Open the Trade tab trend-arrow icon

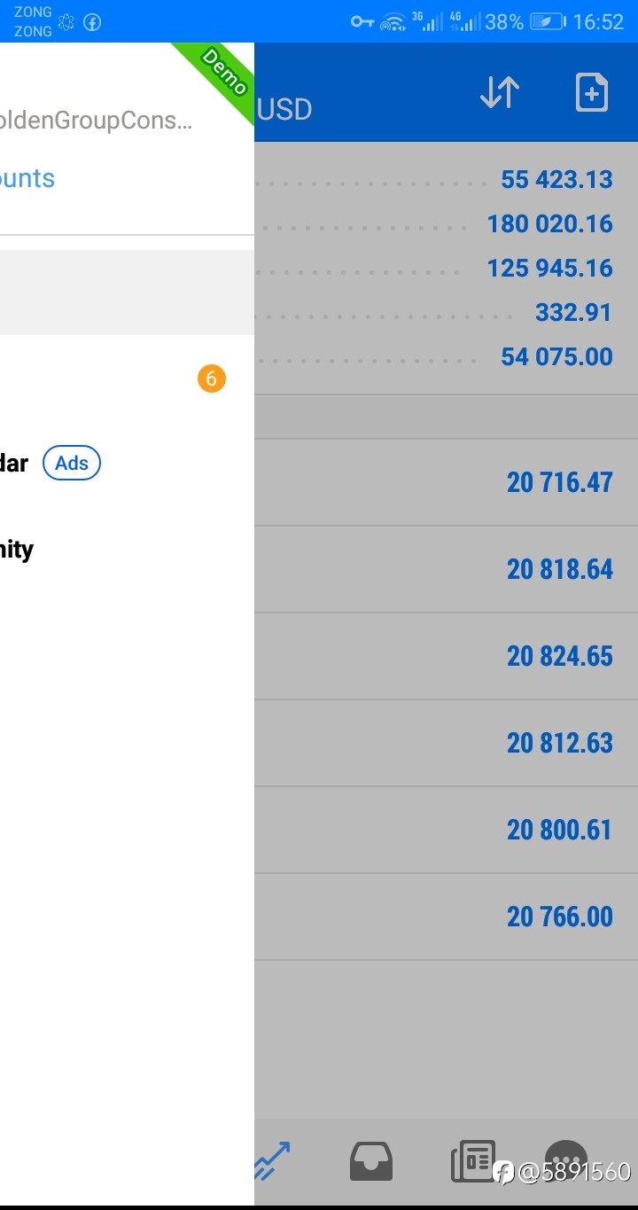click(273, 1161)
